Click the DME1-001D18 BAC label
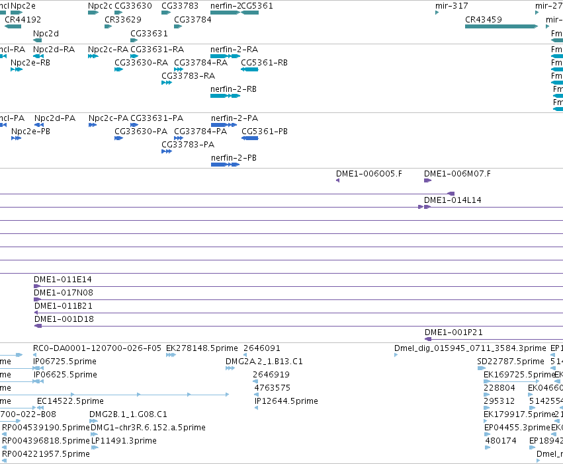The height and width of the screenshot is (464, 563). click(64, 319)
